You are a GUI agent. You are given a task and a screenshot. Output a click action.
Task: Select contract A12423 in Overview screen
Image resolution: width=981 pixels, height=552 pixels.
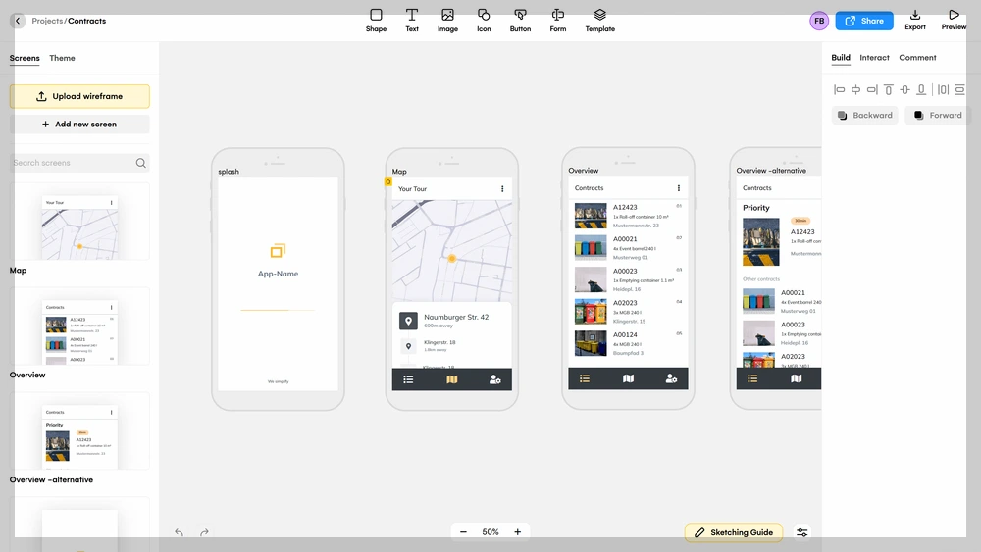pos(628,216)
